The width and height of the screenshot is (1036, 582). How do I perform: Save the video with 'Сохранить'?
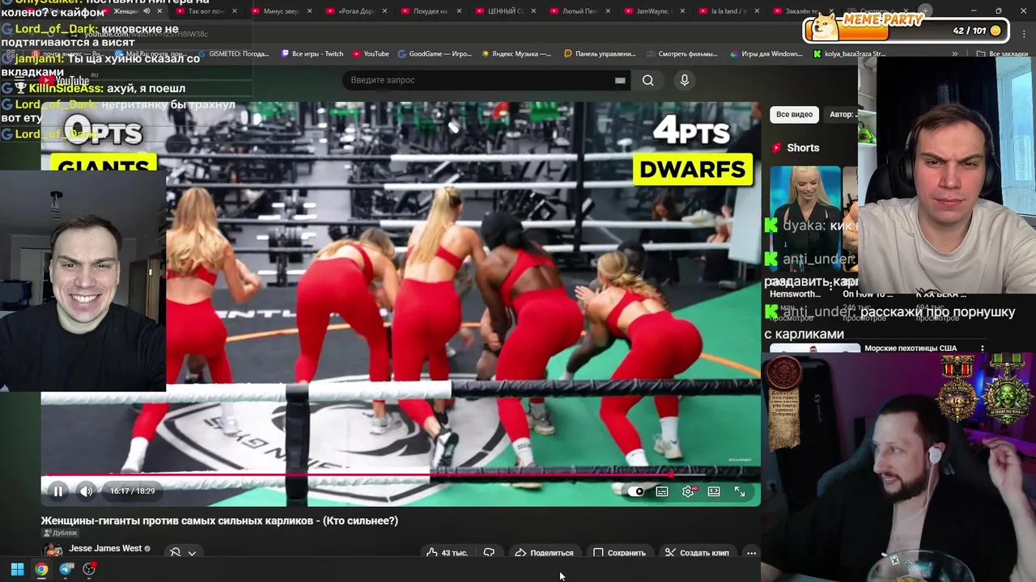click(x=620, y=553)
